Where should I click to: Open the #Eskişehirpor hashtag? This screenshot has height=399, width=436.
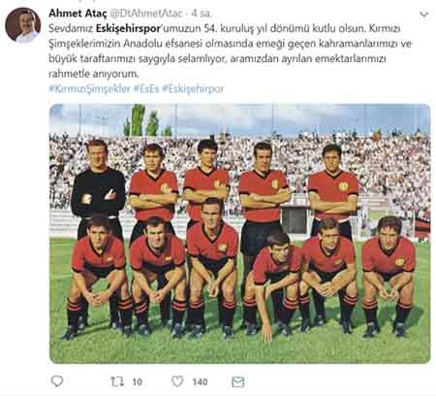(193, 88)
